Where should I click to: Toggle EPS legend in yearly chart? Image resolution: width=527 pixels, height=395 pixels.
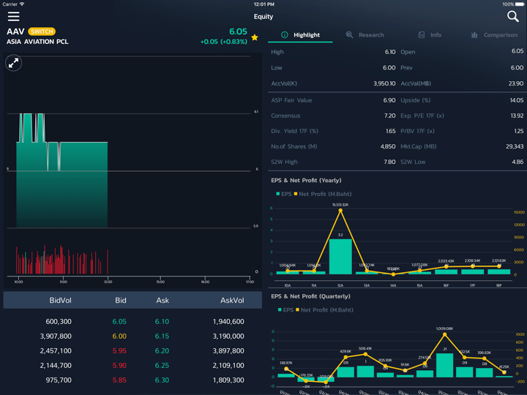coord(284,194)
